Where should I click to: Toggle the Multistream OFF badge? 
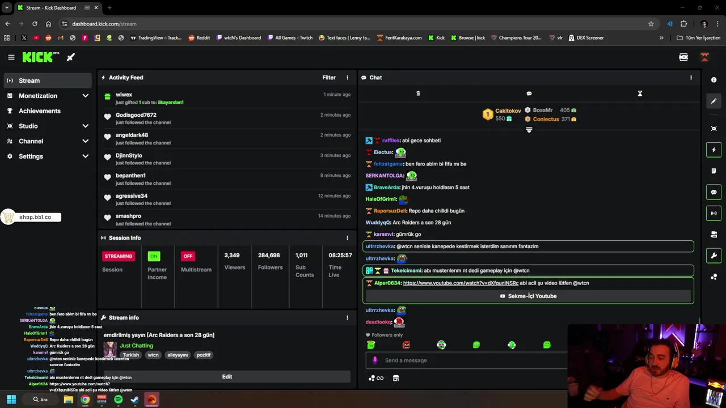click(x=188, y=256)
